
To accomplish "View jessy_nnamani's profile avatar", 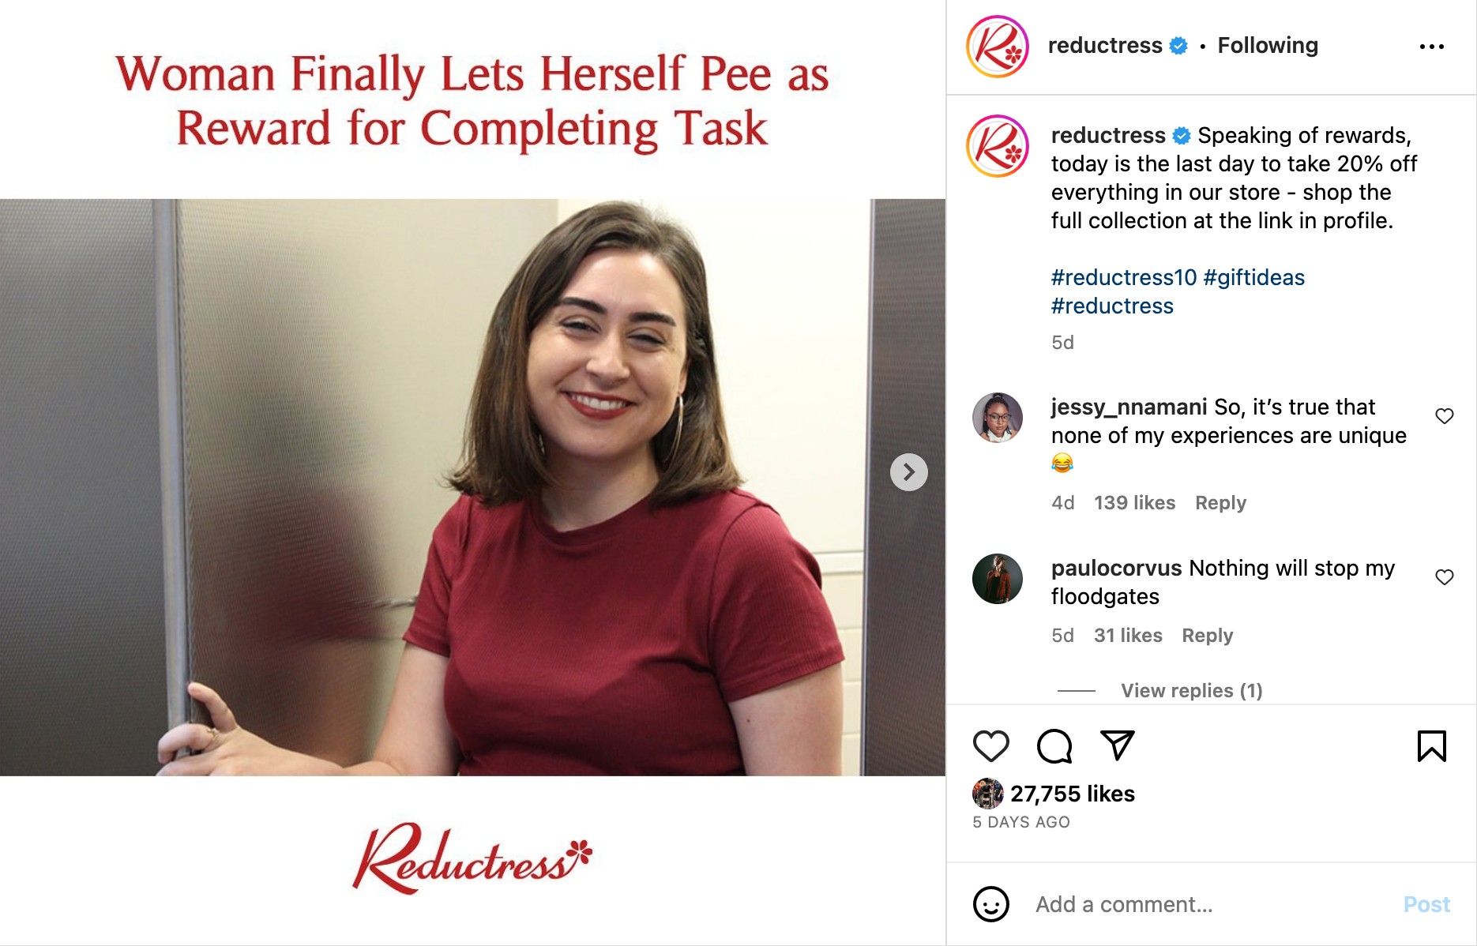I will (x=997, y=418).
